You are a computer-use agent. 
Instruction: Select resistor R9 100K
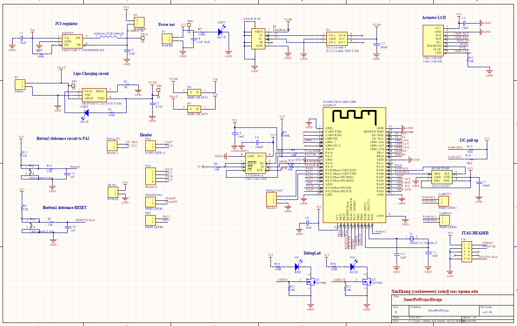(x=282, y=134)
